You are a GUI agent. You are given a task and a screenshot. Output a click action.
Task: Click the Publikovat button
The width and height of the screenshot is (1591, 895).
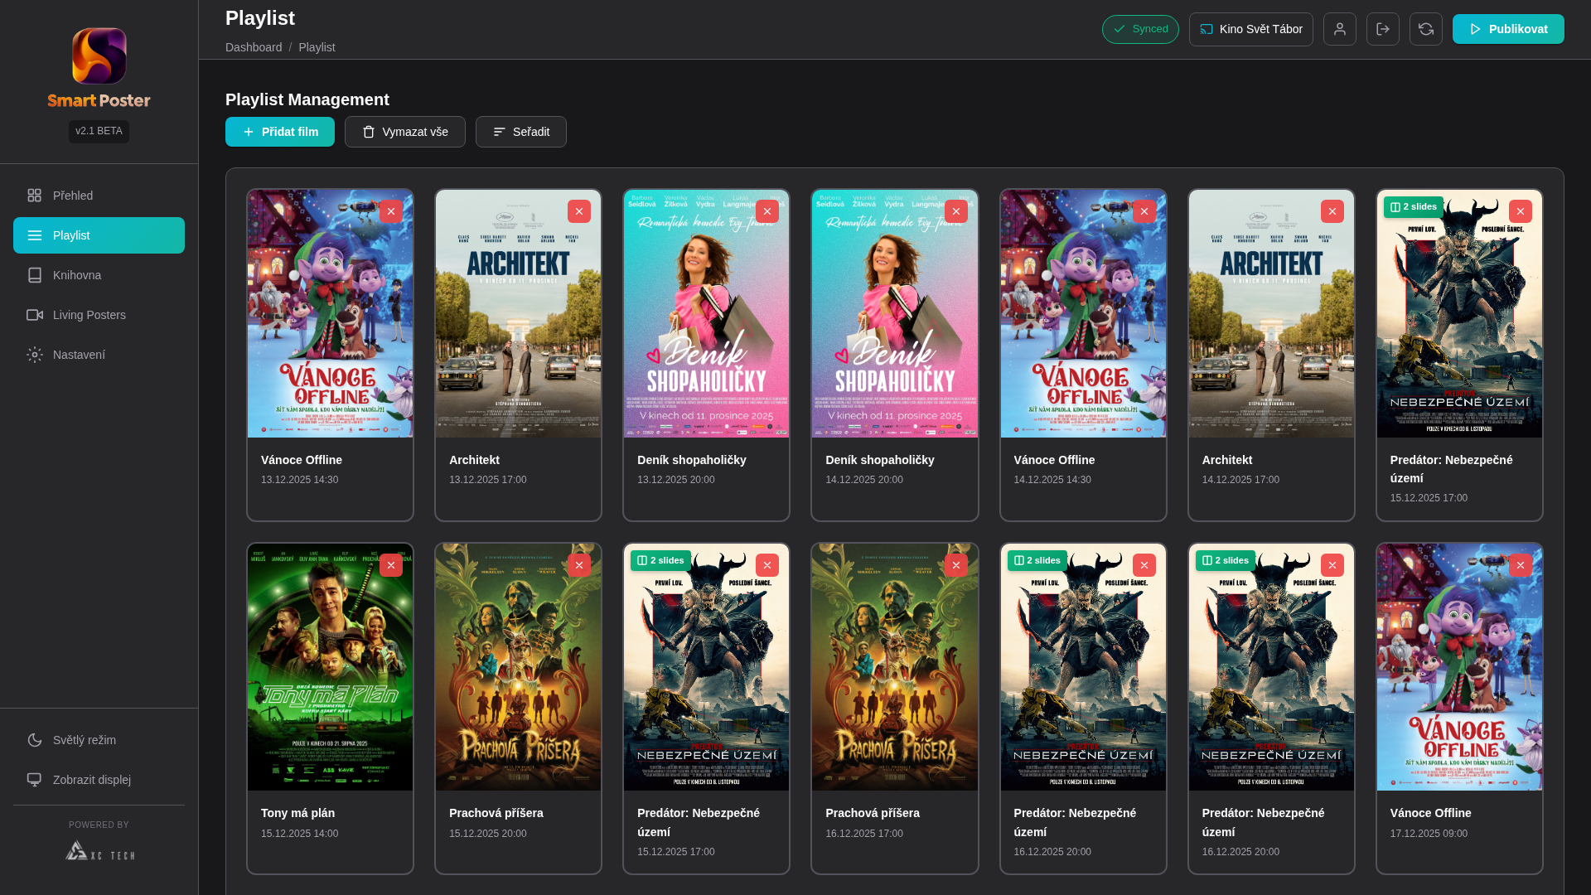coord(1507,29)
